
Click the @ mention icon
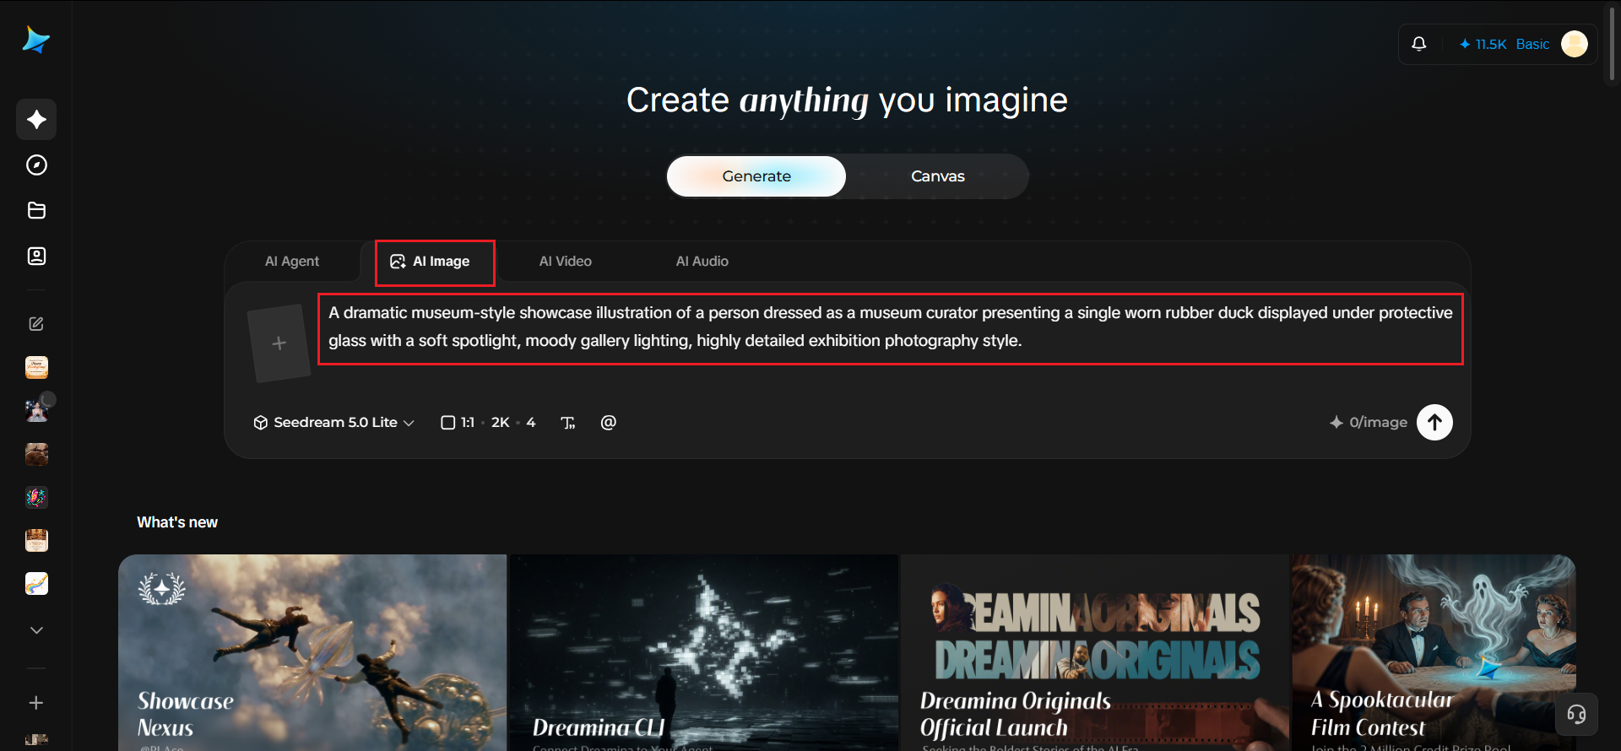(609, 423)
